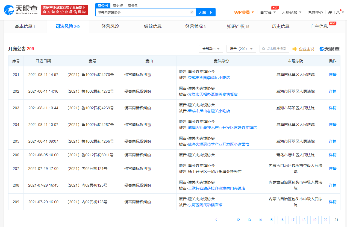Go to page 17
The height and width of the screenshot is (227, 347).
click(293, 220)
